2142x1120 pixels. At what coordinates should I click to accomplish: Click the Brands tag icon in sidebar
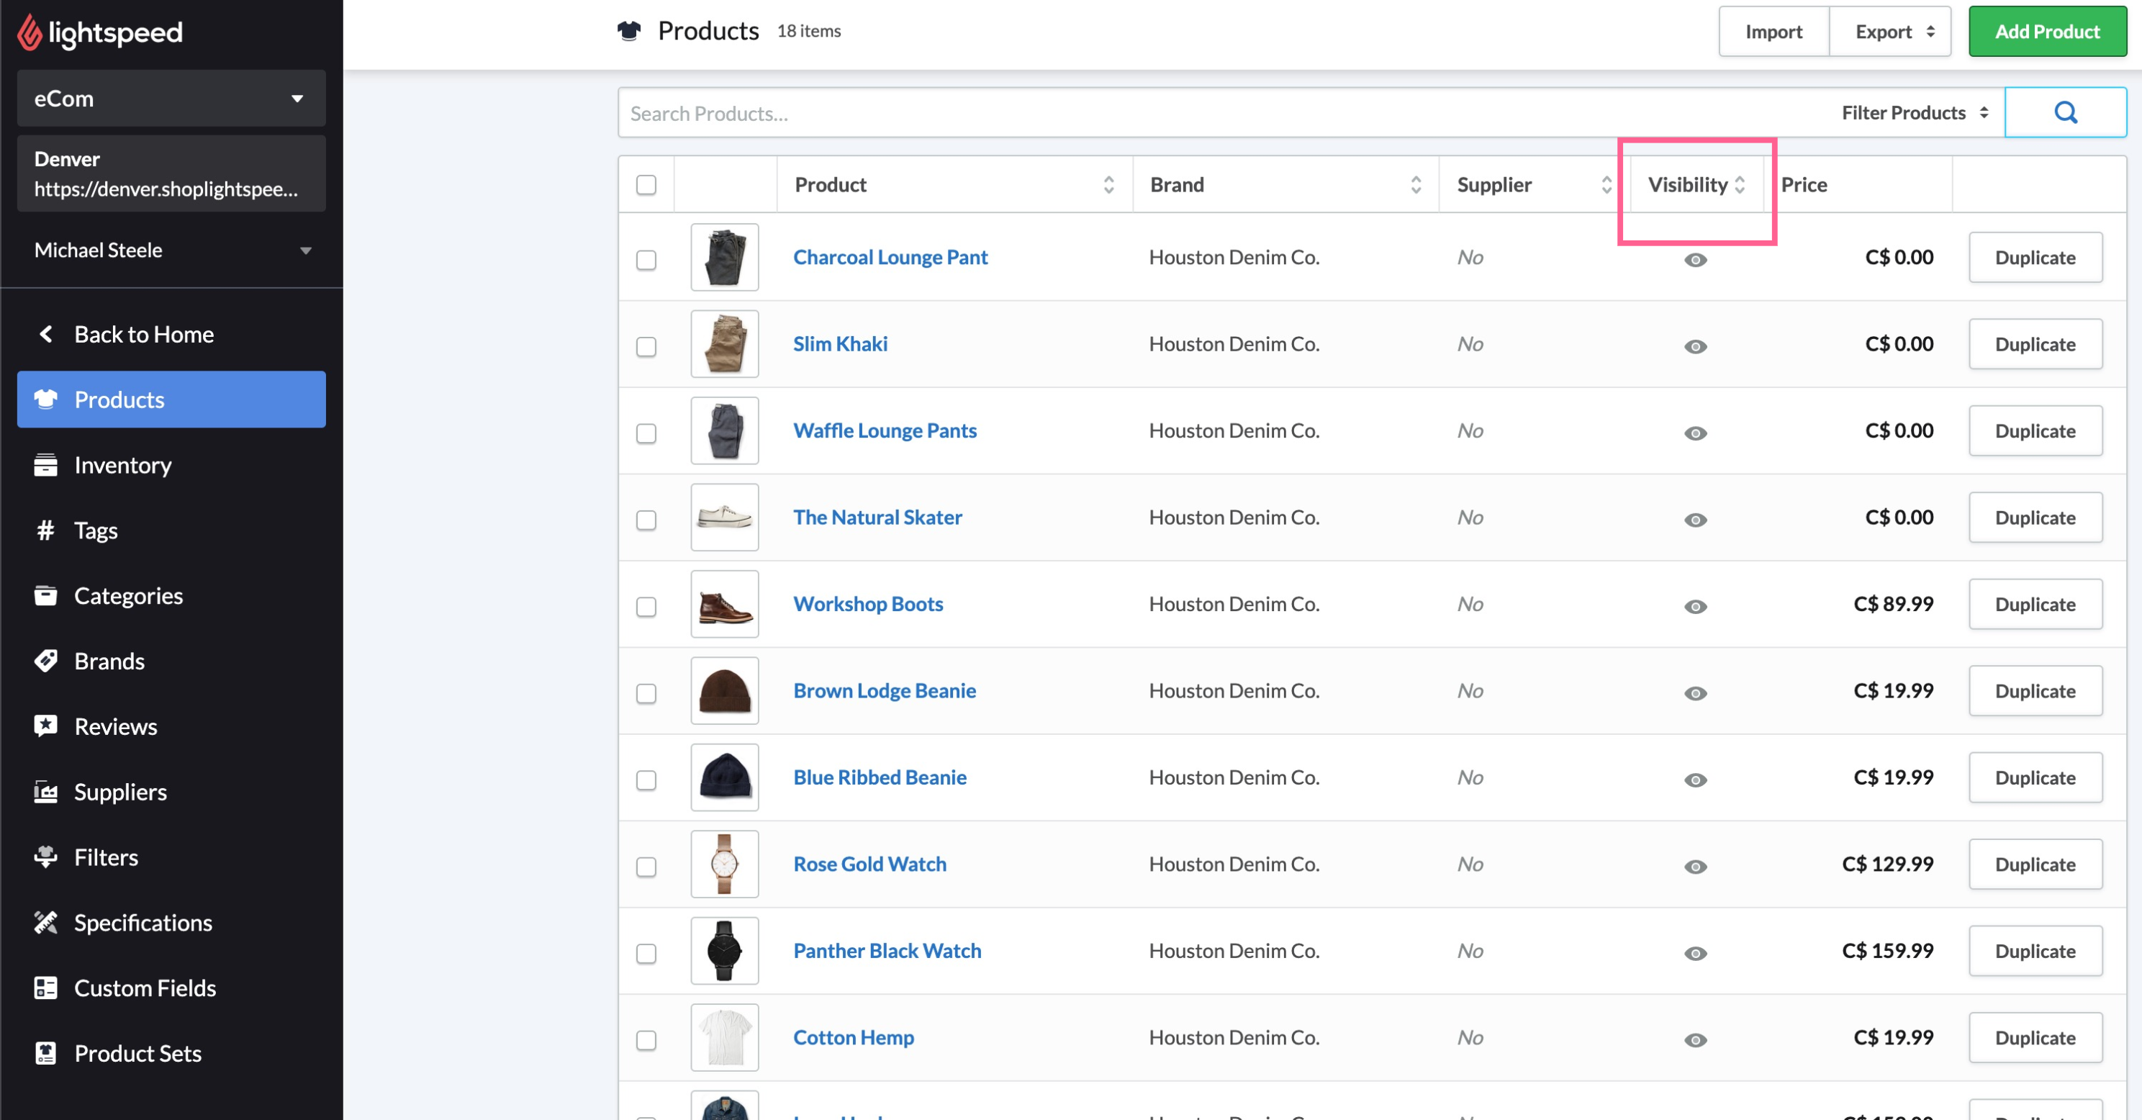pyautogui.click(x=45, y=661)
